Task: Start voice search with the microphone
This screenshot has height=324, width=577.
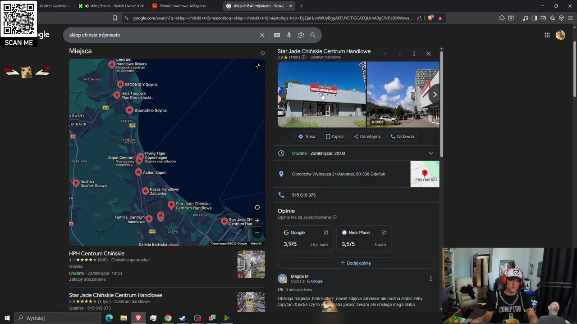Action: coord(289,35)
